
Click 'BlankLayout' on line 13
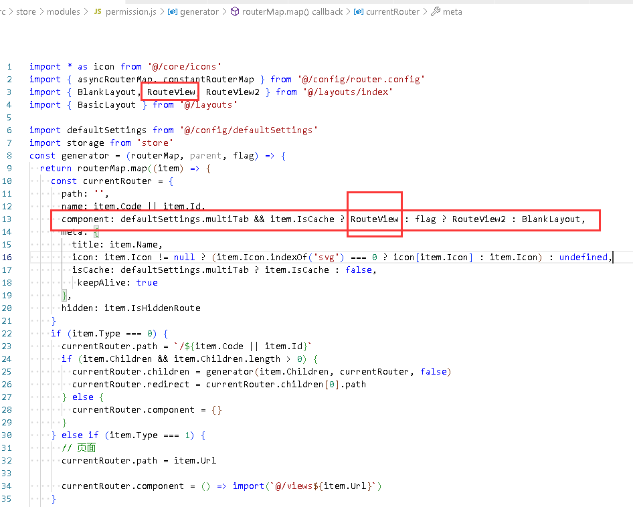[x=551, y=219]
